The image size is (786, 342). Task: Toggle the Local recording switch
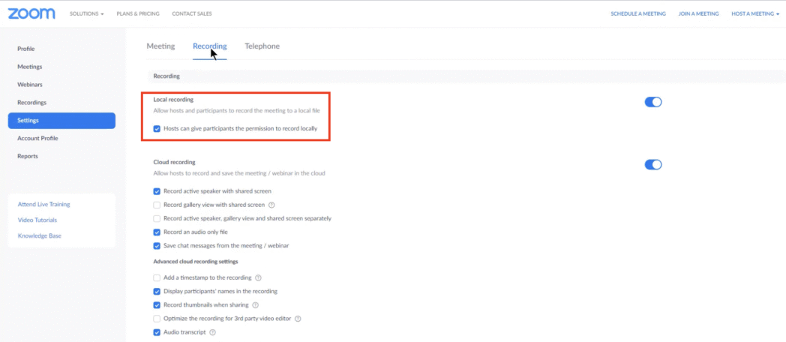tap(652, 102)
